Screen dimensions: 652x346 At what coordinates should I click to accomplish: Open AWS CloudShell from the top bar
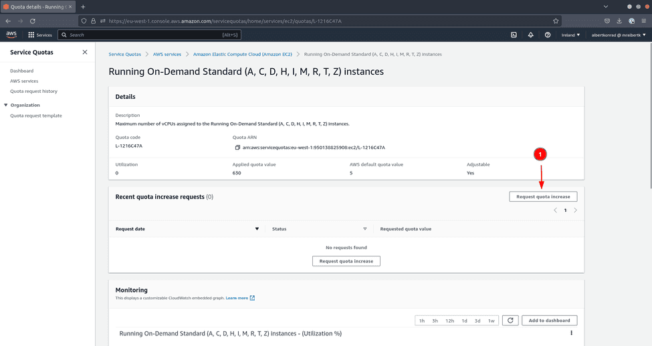click(x=514, y=35)
